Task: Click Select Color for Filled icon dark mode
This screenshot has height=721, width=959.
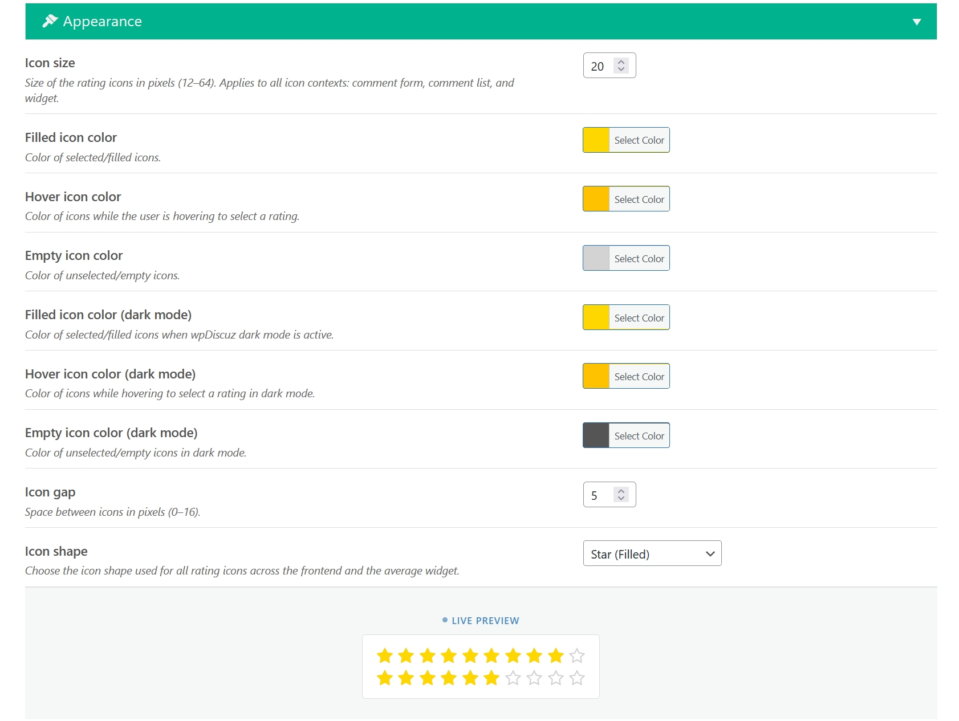Action: tap(639, 318)
